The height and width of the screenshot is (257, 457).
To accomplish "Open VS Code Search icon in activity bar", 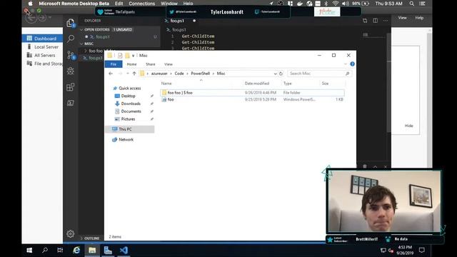I will (71, 39).
